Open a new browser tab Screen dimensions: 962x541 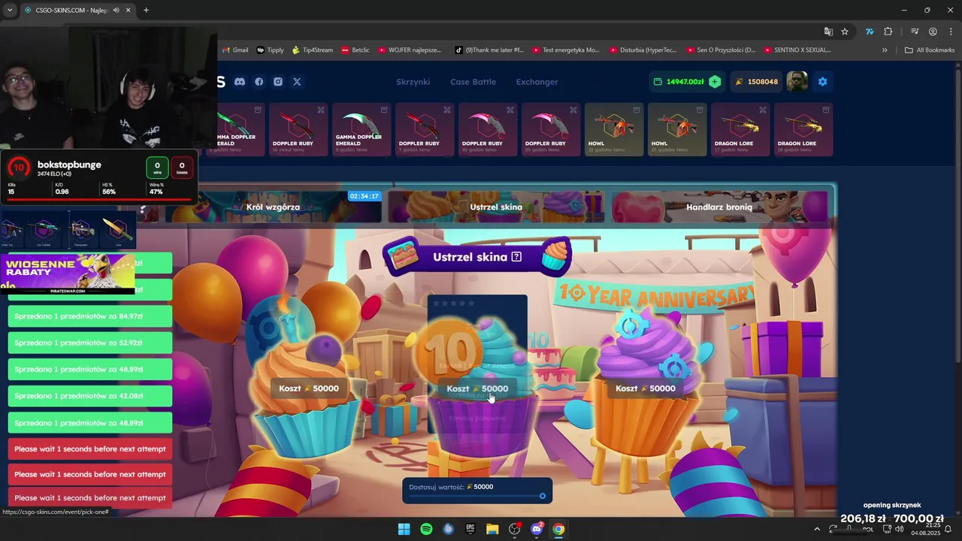(146, 10)
